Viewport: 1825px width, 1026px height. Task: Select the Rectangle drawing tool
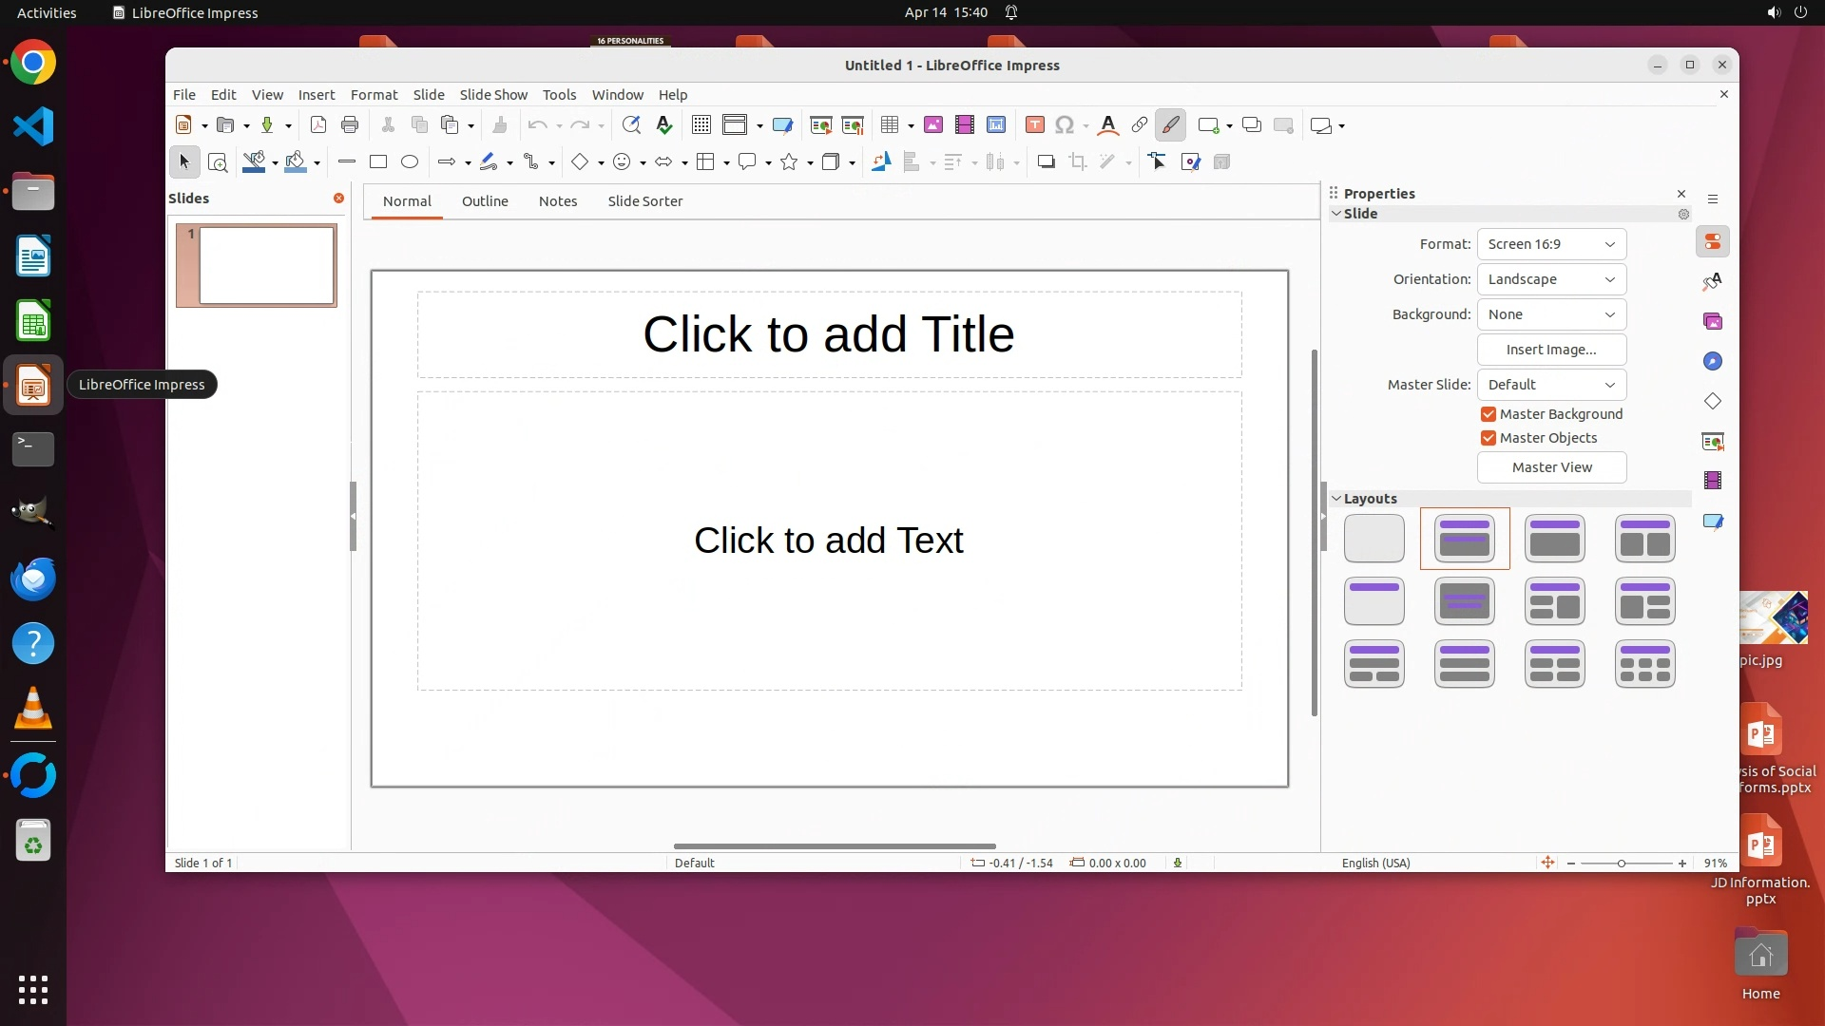[378, 162]
